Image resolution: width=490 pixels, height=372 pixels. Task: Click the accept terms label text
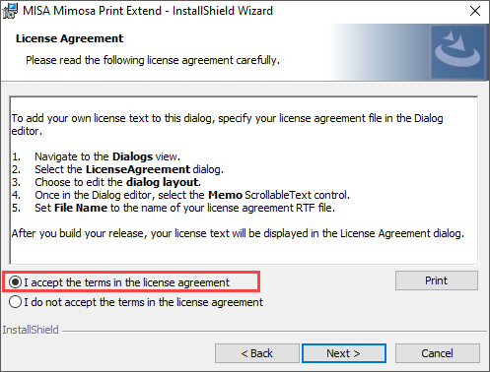click(x=126, y=282)
